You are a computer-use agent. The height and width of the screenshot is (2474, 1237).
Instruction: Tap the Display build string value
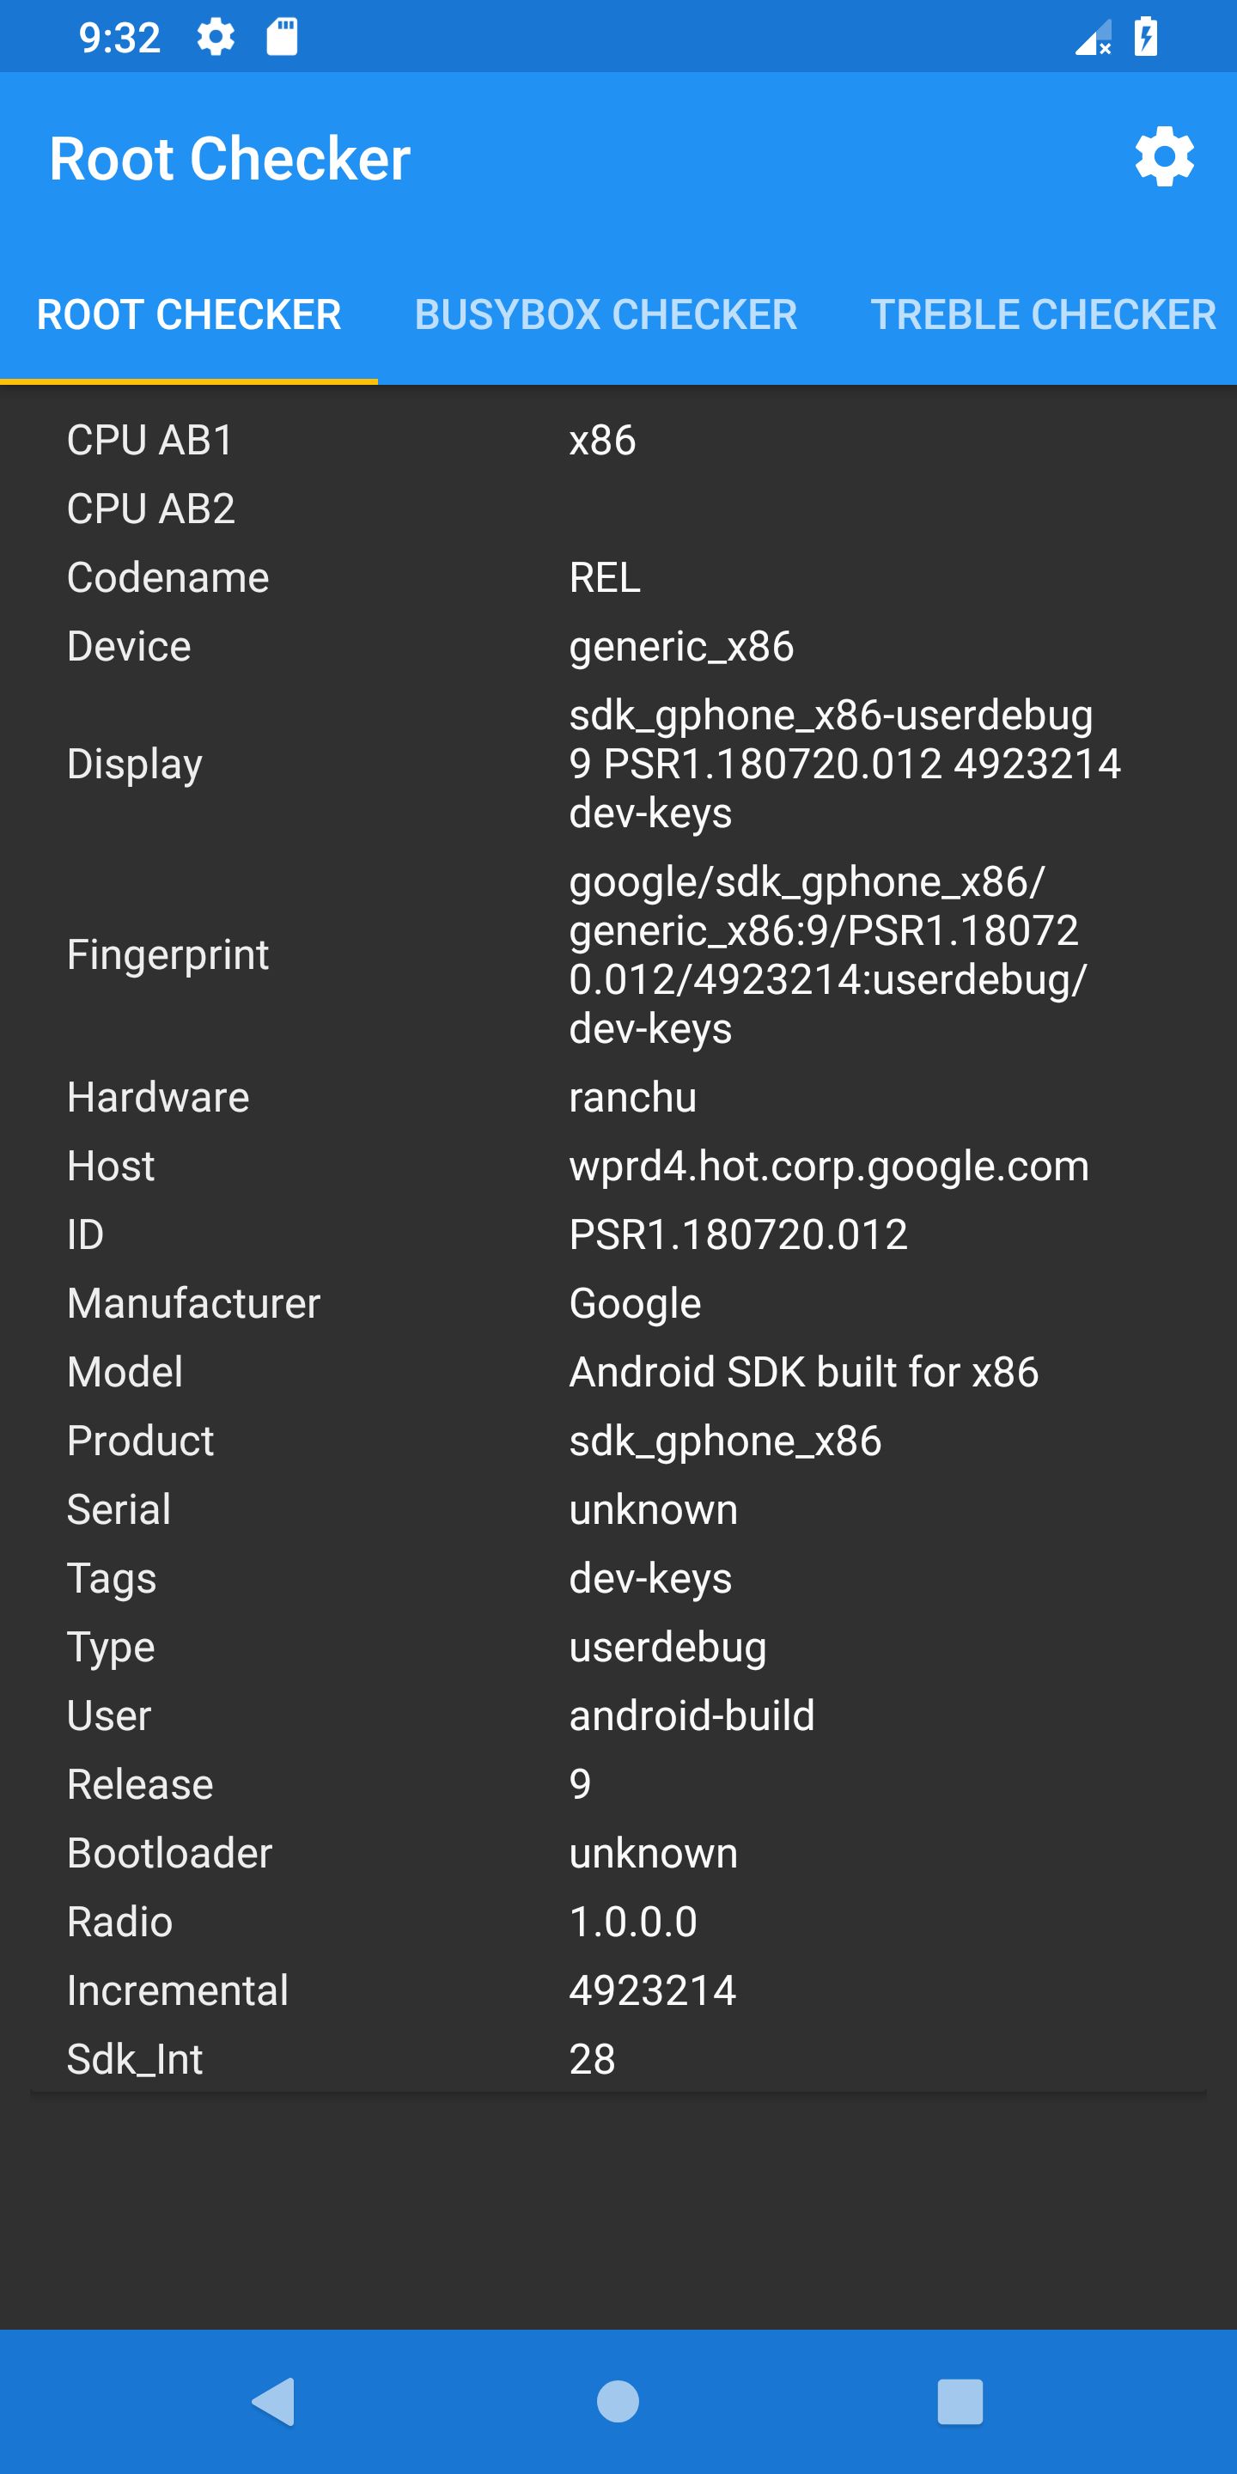tap(844, 764)
